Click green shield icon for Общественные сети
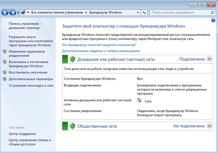The image size is (218, 153). [x=72, y=126]
